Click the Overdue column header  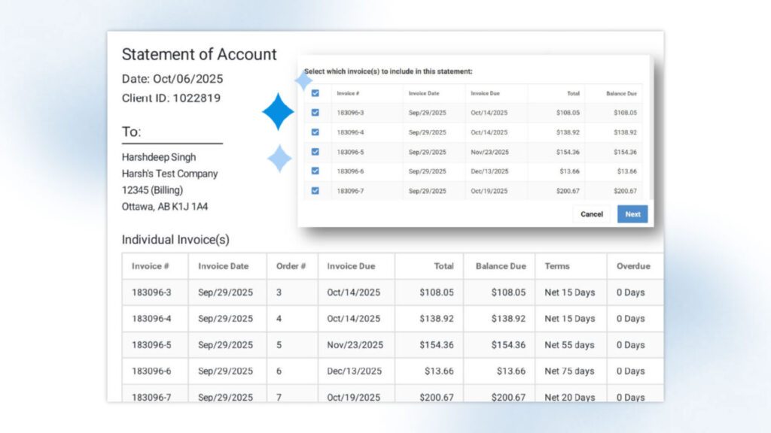[x=633, y=266]
